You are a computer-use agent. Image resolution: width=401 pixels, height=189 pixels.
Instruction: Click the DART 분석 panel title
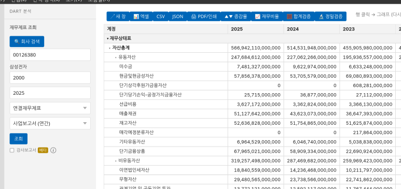click(x=20, y=11)
